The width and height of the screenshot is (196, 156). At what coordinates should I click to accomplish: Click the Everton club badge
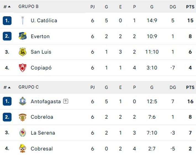tap(23, 36)
